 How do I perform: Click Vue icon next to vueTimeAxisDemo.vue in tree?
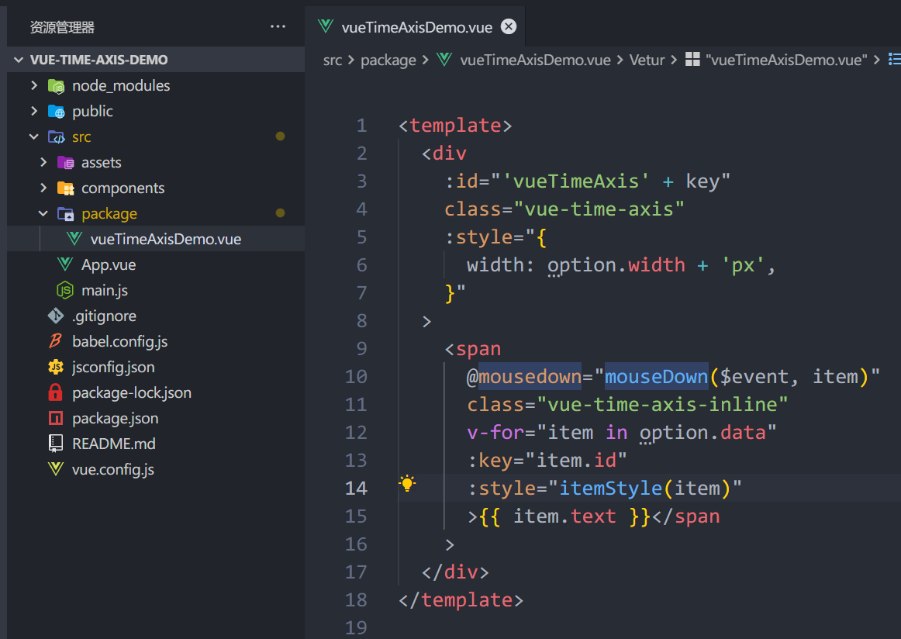(x=74, y=239)
